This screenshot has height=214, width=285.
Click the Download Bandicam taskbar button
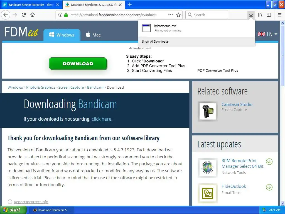coord(51,210)
